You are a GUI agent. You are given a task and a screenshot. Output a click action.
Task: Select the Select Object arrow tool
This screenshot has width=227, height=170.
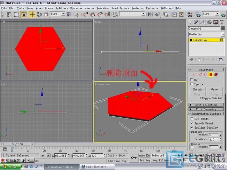pyautogui.click(x=3, y=14)
